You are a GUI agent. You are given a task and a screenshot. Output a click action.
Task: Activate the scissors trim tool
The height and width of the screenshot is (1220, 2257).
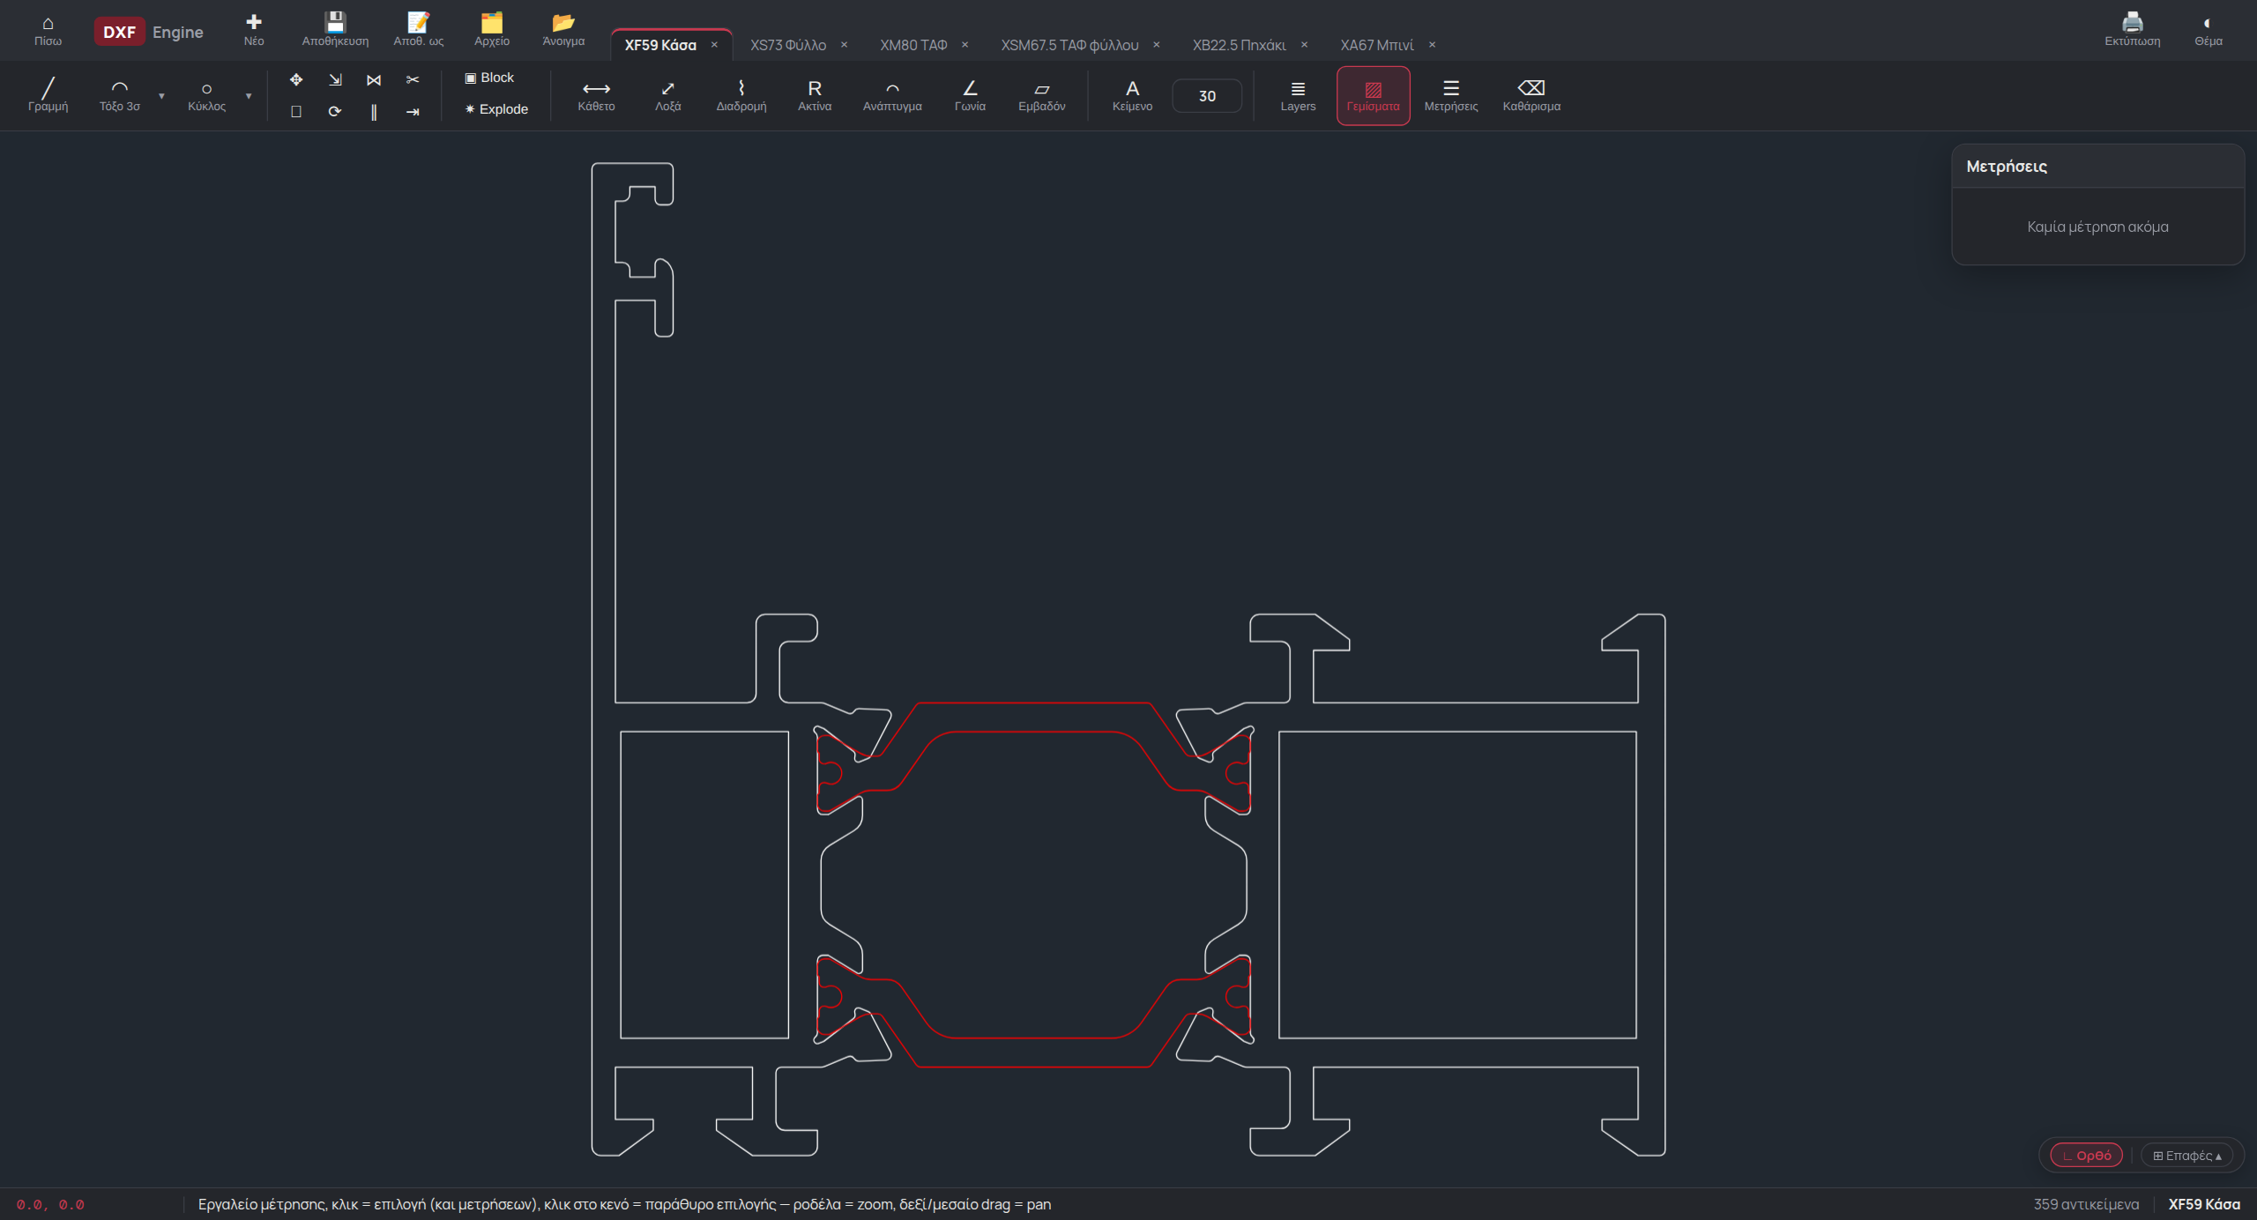[x=413, y=79]
